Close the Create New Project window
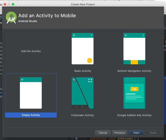The width and height of the screenshot is (166, 140). (5, 4)
